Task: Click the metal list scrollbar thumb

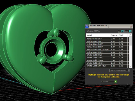Action: 130,41
